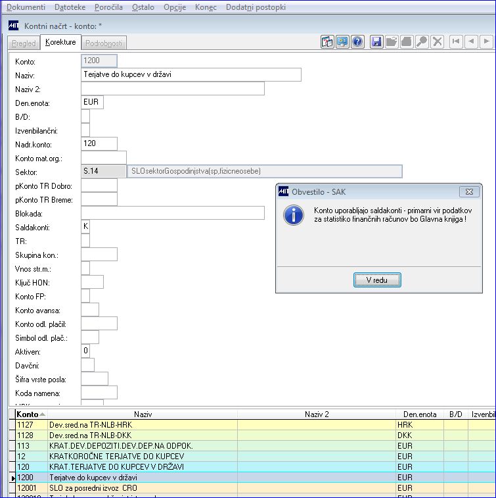Click the Izvenbilančni small box field
This screenshot has height=498, width=496.
tap(85, 130)
